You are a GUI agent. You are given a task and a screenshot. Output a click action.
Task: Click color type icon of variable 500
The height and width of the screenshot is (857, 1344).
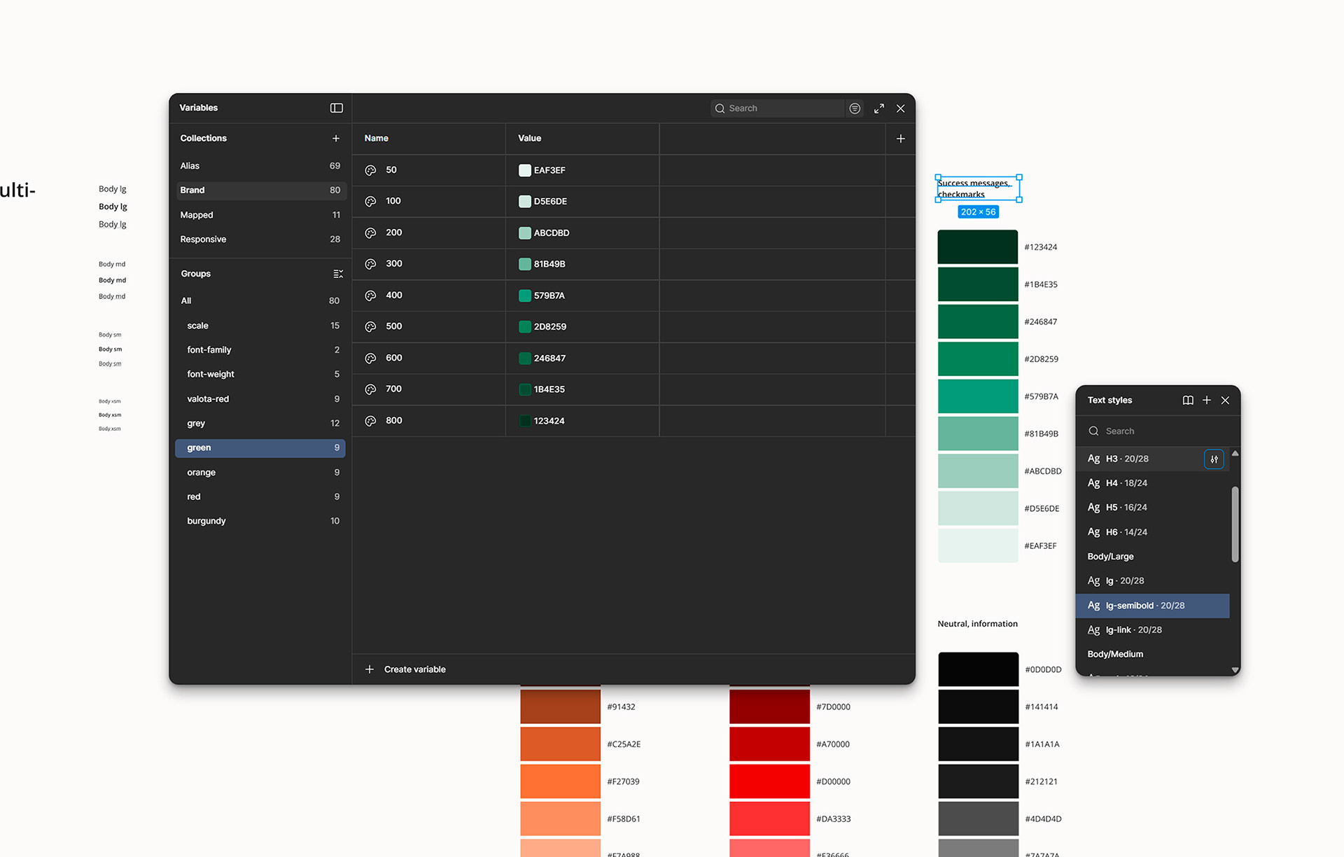(371, 327)
